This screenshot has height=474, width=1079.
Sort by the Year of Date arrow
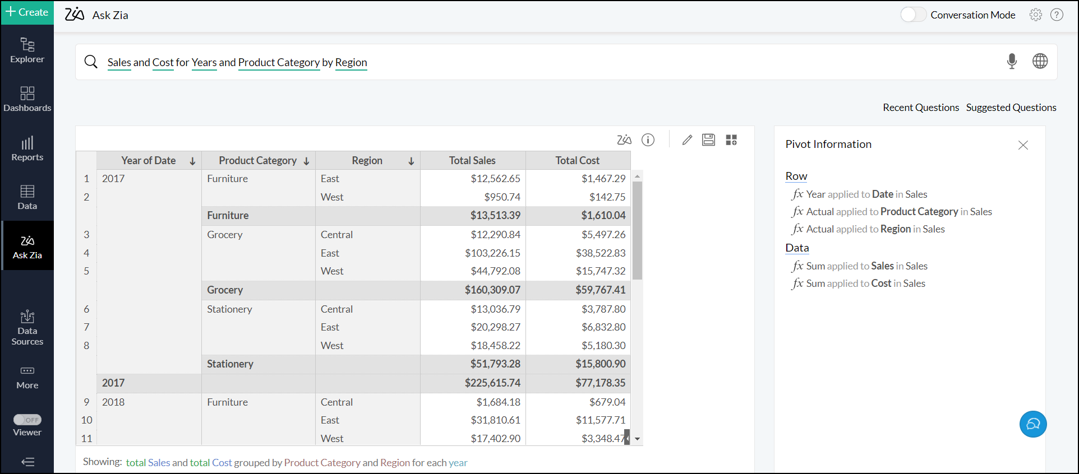pos(192,161)
